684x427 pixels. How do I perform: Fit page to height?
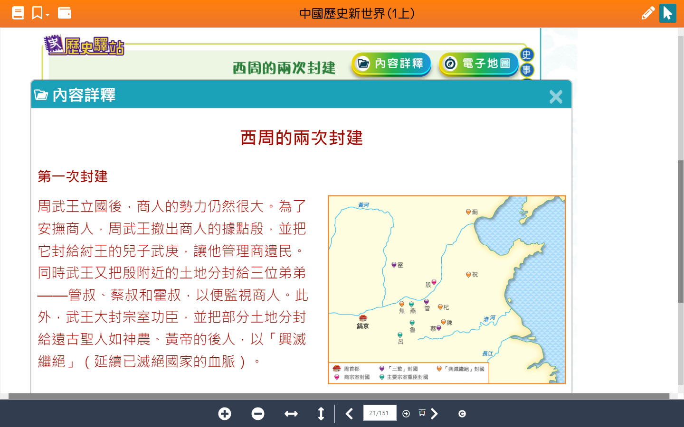[321, 414]
